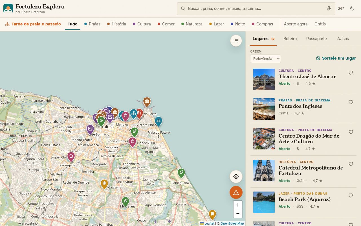Filter by História category

tap(116, 24)
